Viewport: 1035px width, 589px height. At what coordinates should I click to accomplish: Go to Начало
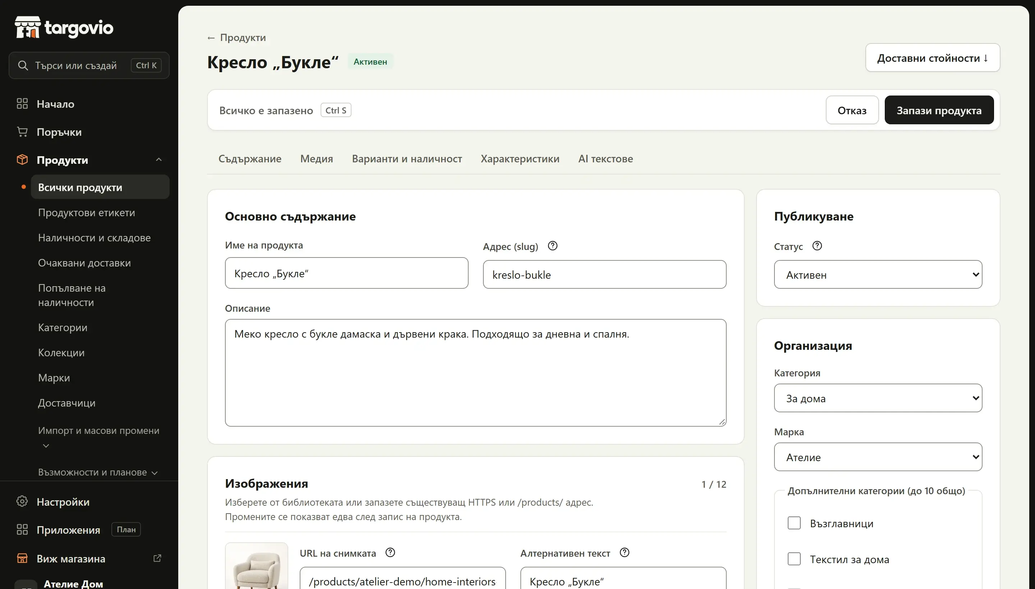pyautogui.click(x=55, y=104)
